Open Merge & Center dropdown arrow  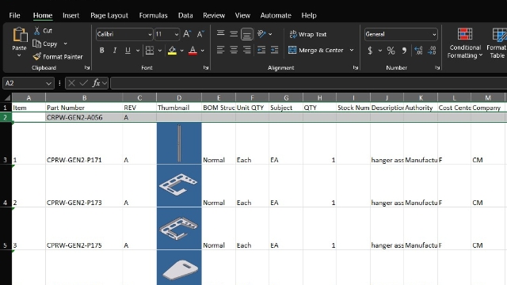[352, 50]
